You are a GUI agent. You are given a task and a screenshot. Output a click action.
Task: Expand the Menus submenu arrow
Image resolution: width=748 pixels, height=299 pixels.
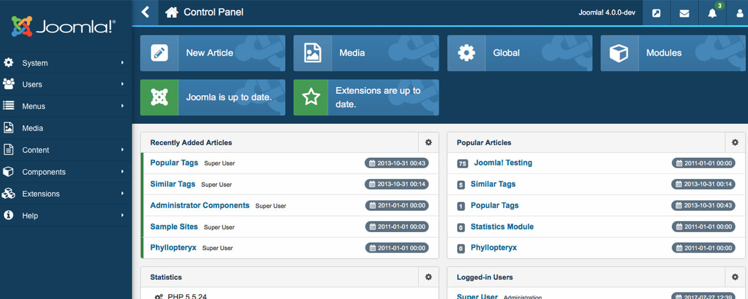tap(122, 106)
